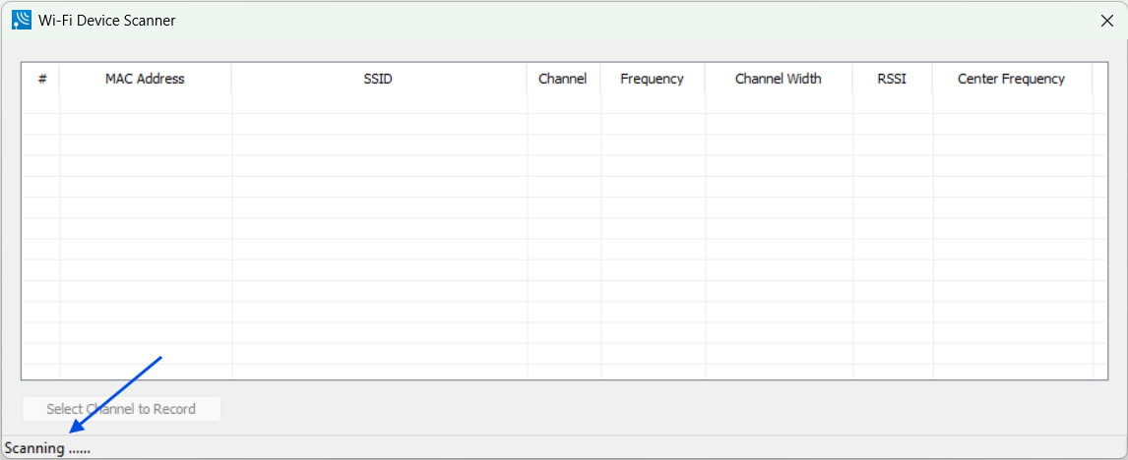This screenshot has width=1128, height=460.
Task: Click Select Channel to Record button
Action: pyautogui.click(x=122, y=409)
